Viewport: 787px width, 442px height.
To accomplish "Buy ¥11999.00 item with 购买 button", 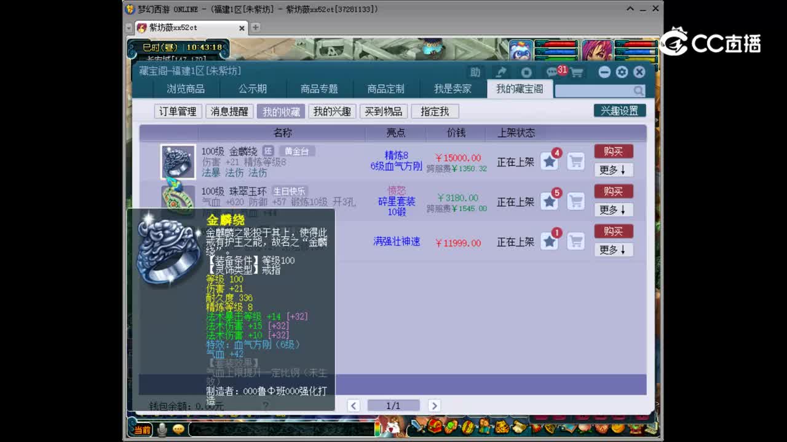I will coord(614,231).
